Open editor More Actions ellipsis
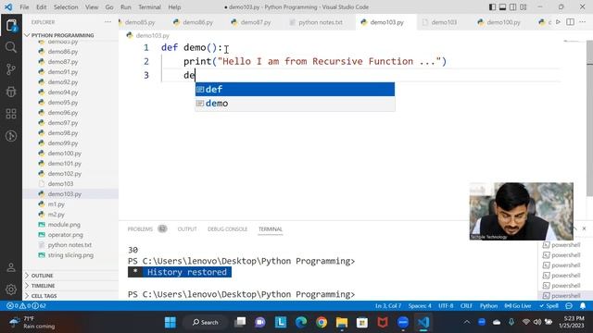The width and height of the screenshot is (593, 333). click(583, 22)
